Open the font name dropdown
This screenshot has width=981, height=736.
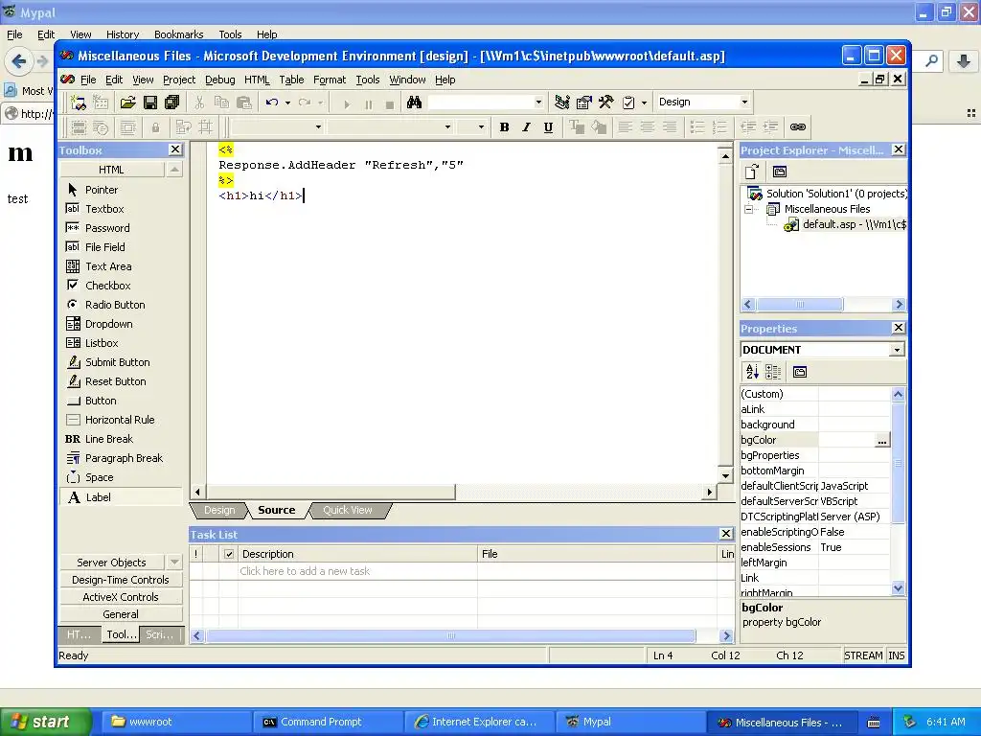pyautogui.click(x=447, y=127)
